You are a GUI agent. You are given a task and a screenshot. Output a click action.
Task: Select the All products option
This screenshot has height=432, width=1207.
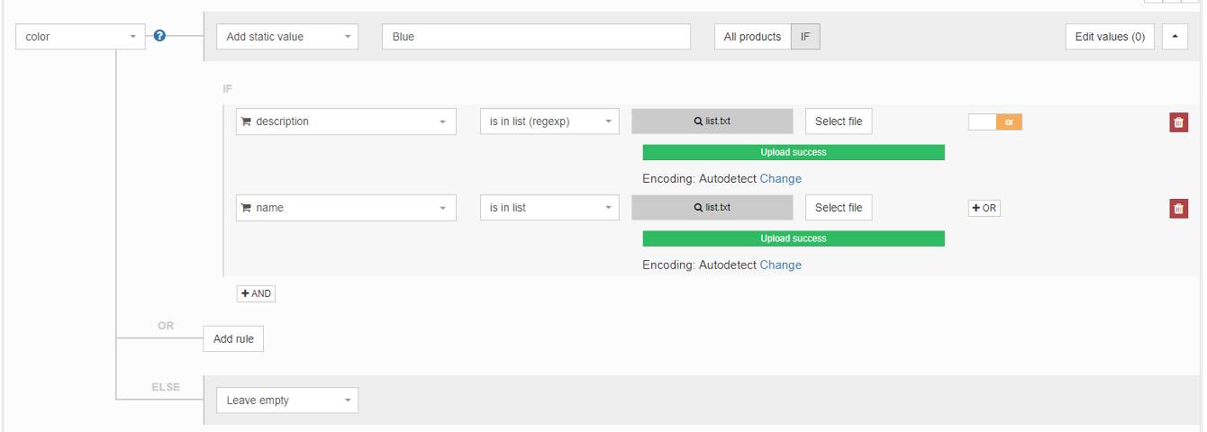[x=753, y=37]
